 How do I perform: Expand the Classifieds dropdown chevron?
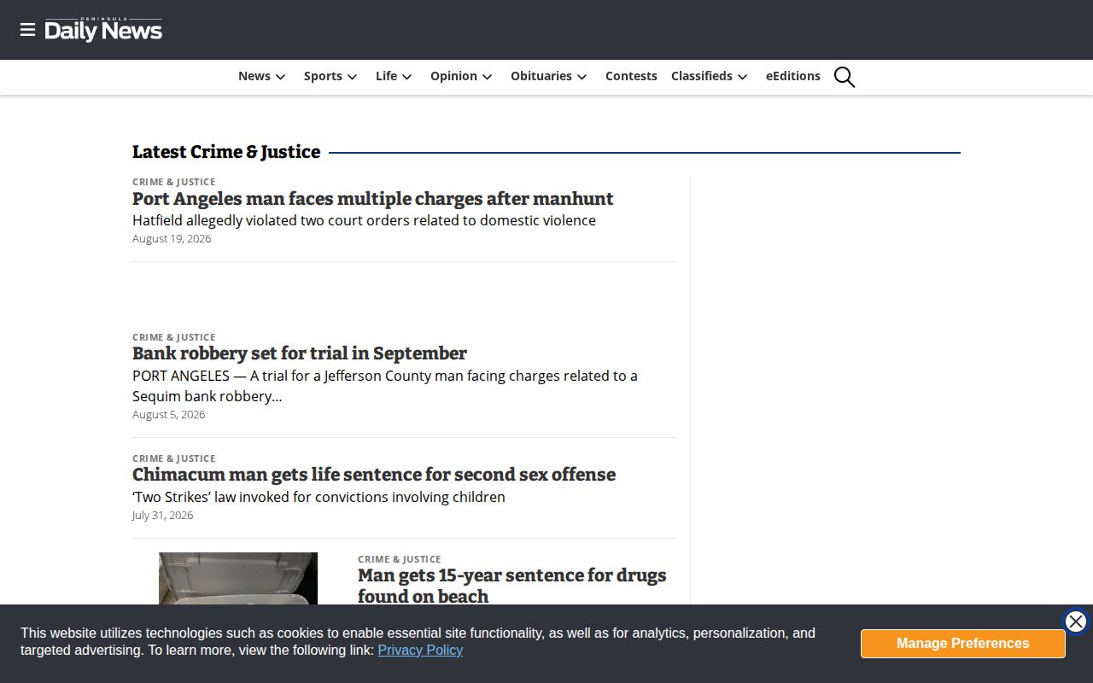click(x=743, y=77)
